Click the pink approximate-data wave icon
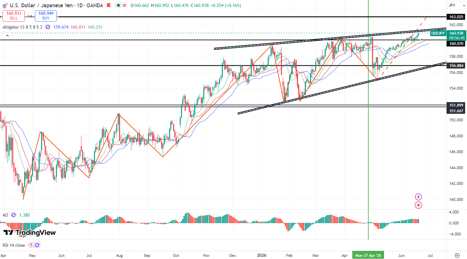 point(124,5)
